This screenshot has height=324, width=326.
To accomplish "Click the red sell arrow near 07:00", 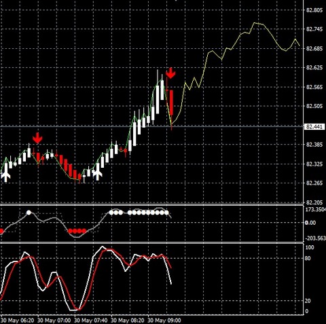I will (37, 138).
